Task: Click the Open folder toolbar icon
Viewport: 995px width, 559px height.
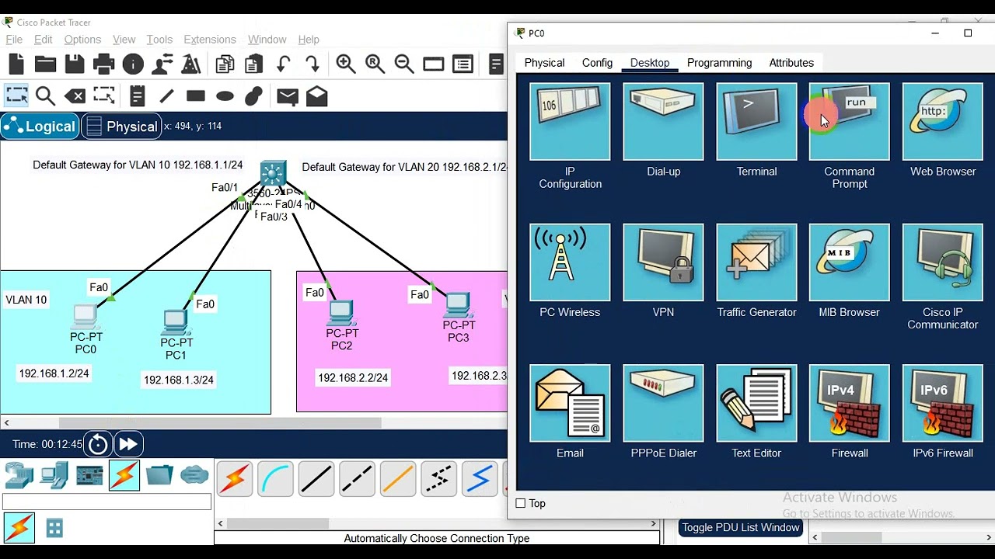Action: (45, 64)
